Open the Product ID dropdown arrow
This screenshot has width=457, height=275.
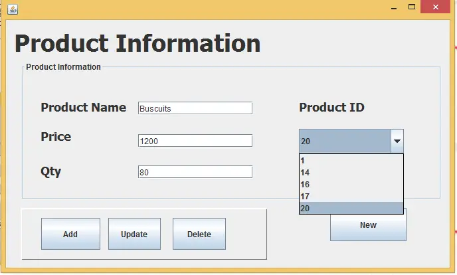click(397, 141)
